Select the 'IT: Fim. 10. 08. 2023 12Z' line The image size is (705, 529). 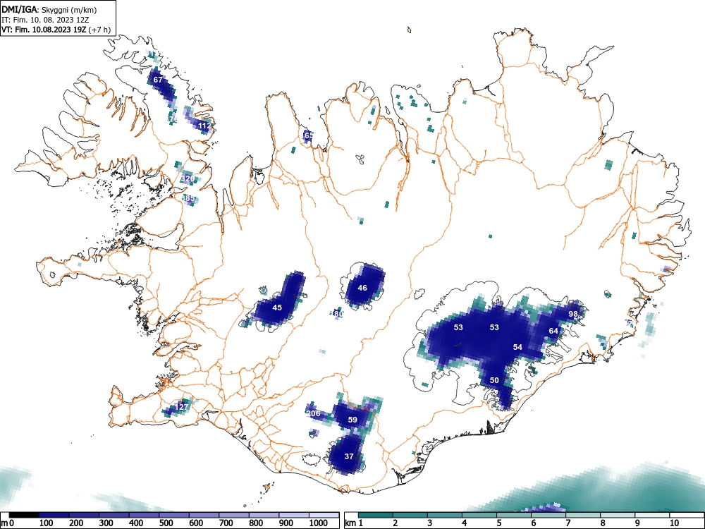45,20
